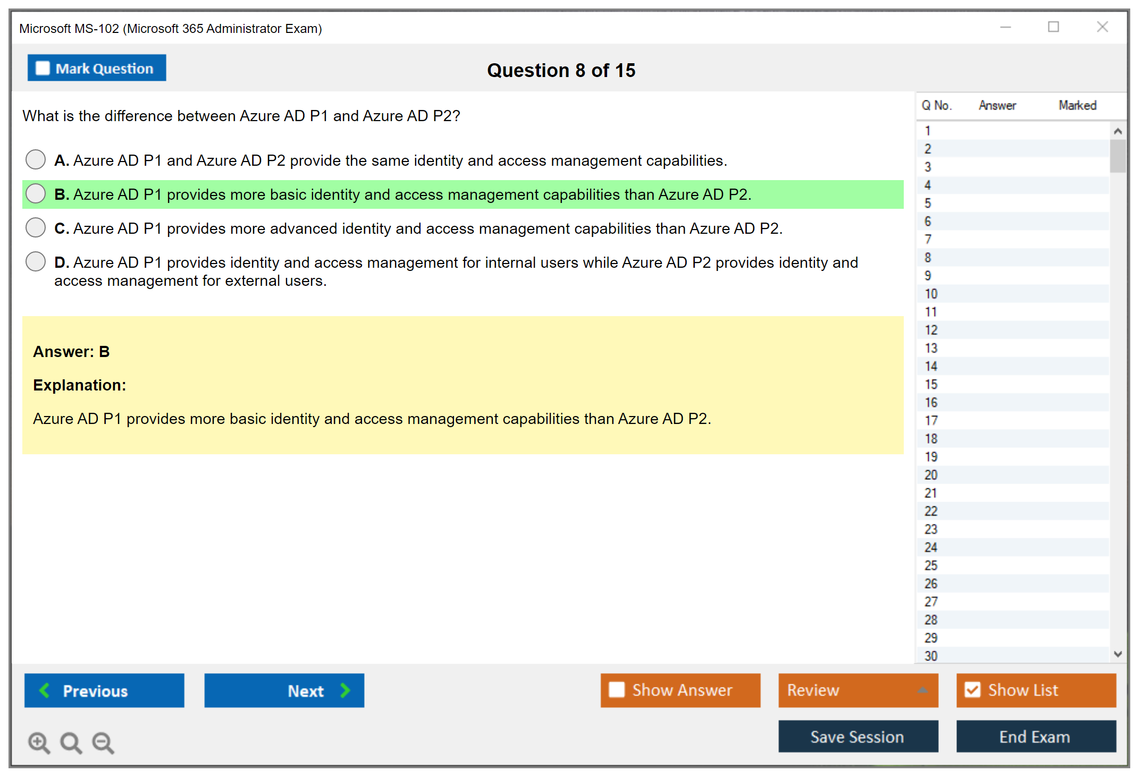The width and height of the screenshot is (1143, 781).
Task: Click the green left arrow on Previous
Action: click(45, 690)
